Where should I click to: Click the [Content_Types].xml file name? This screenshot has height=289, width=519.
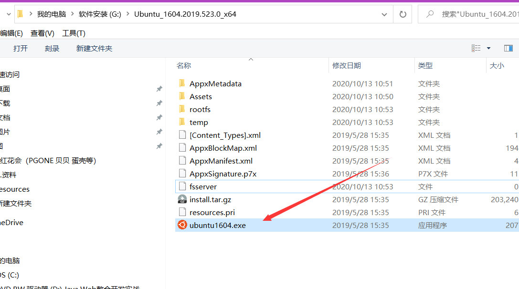(x=225, y=135)
